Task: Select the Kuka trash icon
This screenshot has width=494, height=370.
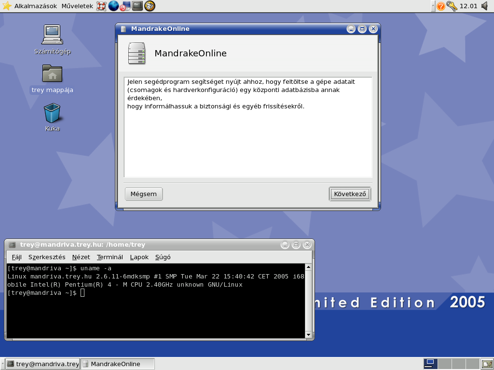Action: (52, 118)
